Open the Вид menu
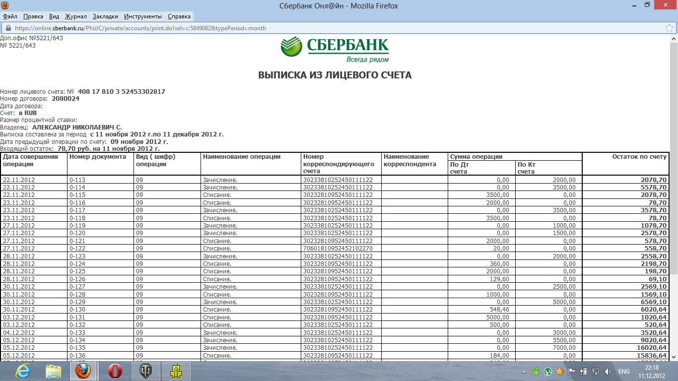Image resolution: width=678 pixels, height=381 pixels. 54,16
